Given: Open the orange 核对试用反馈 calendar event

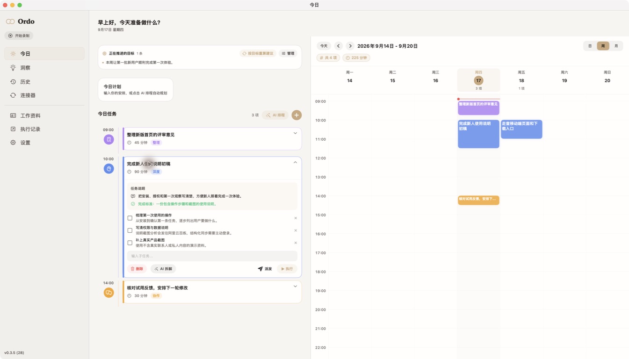Looking at the screenshot, I should (478, 200).
